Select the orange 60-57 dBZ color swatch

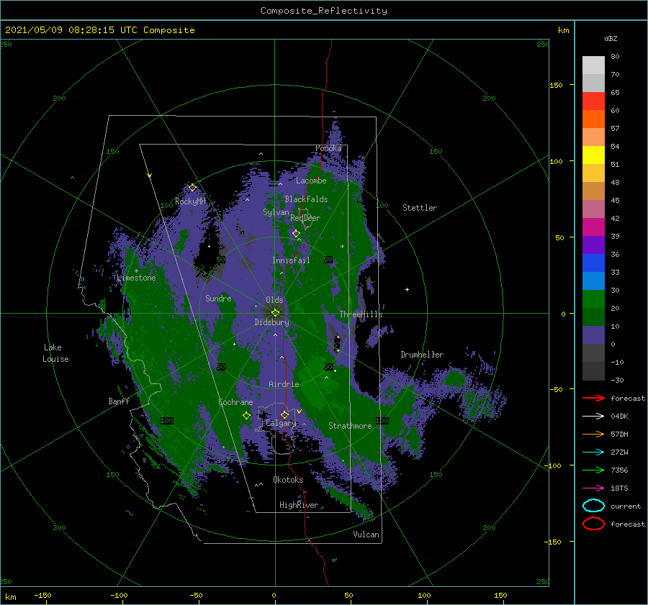point(593,119)
